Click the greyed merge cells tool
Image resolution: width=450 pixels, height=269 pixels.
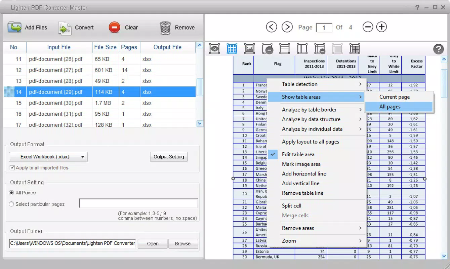pos(337,49)
